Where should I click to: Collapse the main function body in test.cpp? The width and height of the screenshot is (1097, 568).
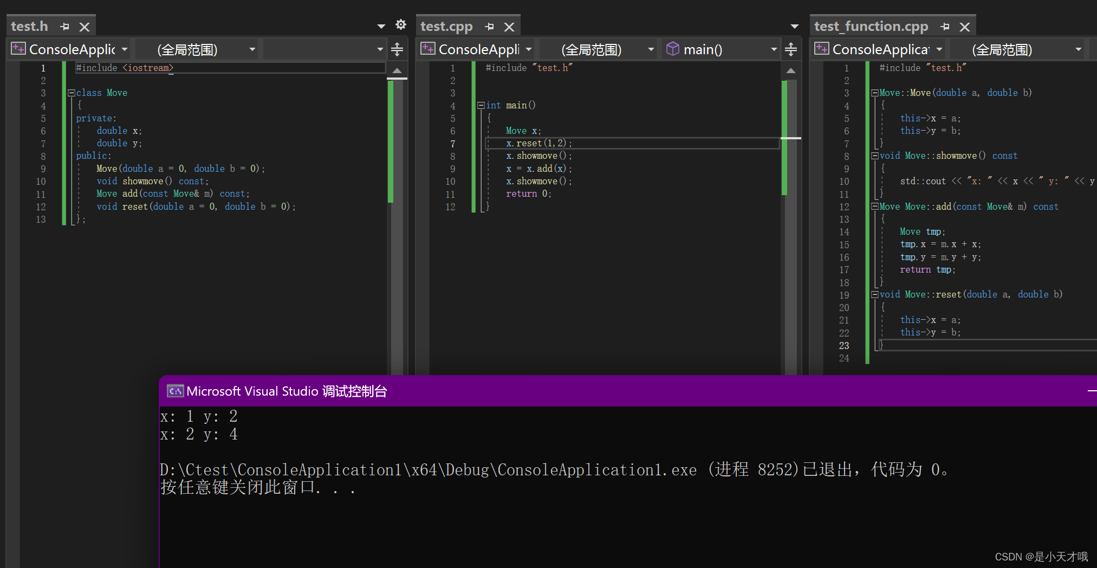click(x=482, y=105)
